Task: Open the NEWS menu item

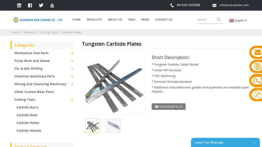Action: pos(145,20)
